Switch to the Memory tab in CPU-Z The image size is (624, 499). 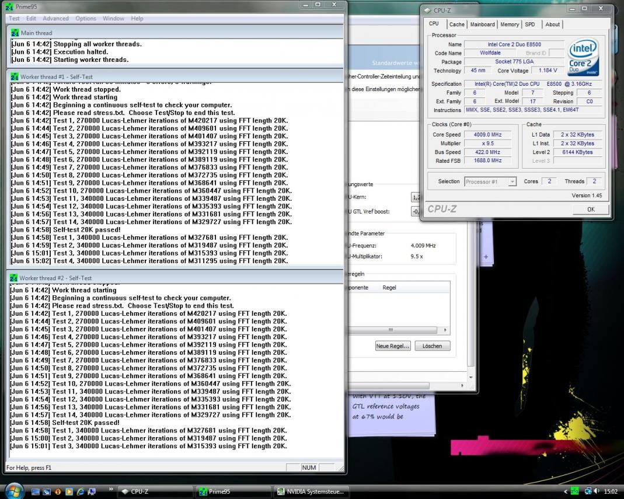pyautogui.click(x=510, y=25)
